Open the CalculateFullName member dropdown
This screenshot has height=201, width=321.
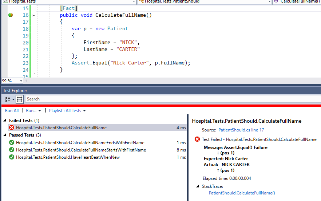297,1
